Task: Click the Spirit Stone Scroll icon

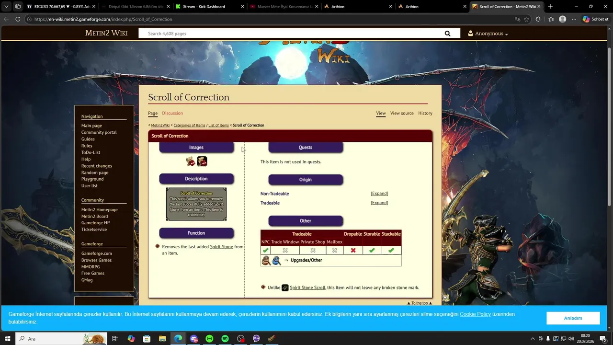Action: [285, 287]
